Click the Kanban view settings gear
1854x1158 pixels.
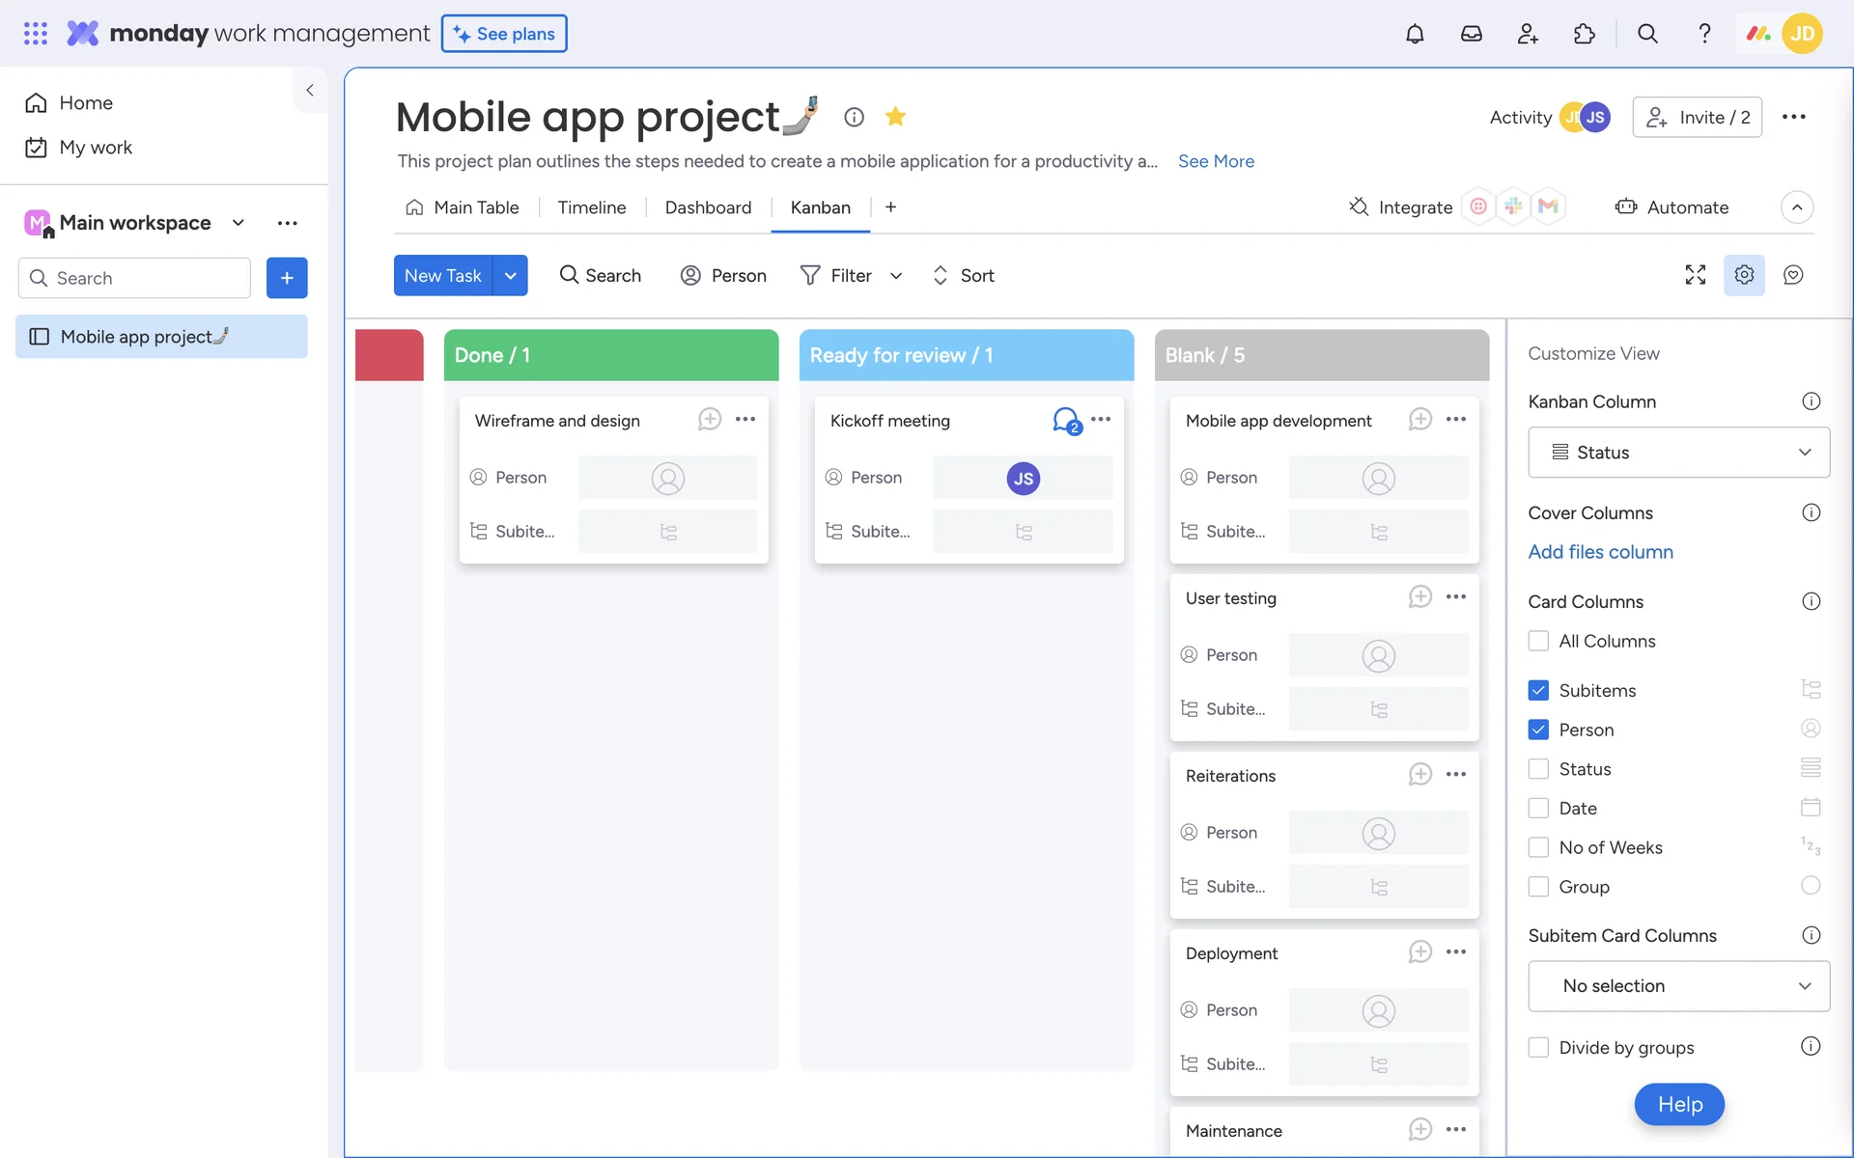[x=1743, y=275]
